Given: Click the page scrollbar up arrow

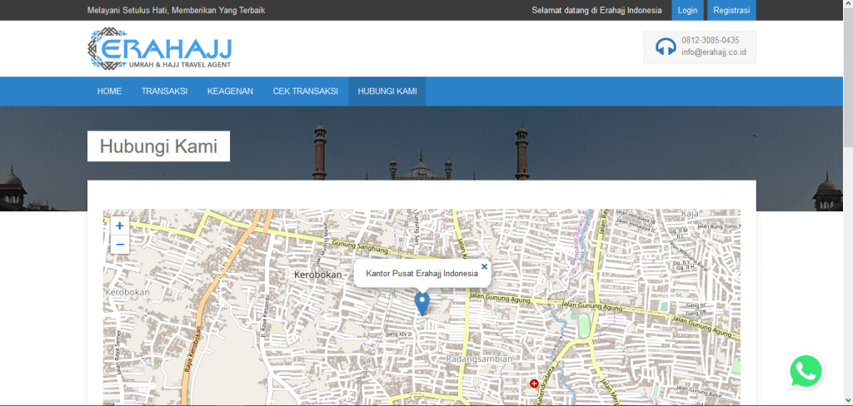Looking at the screenshot, I should pyautogui.click(x=847, y=5).
